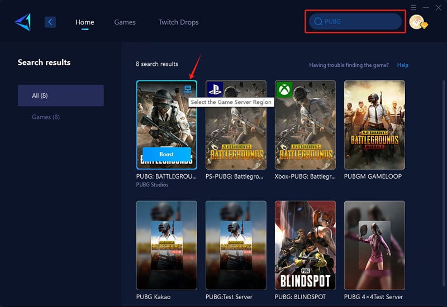Select the PUBG:Test Server cover
447x307 pixels.
click(236, 245)
